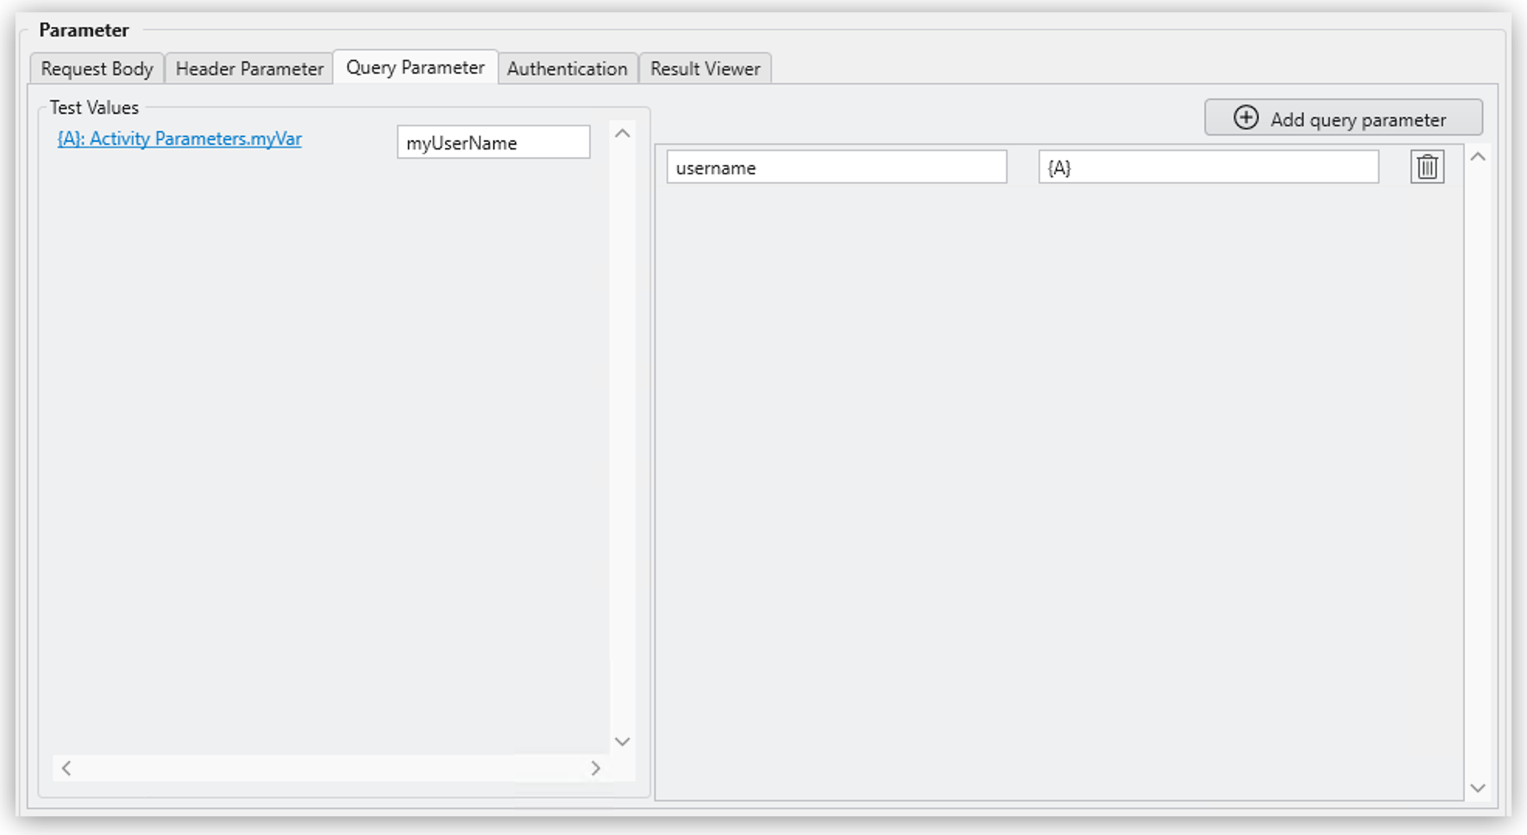Open the Request Body tab

97,69
